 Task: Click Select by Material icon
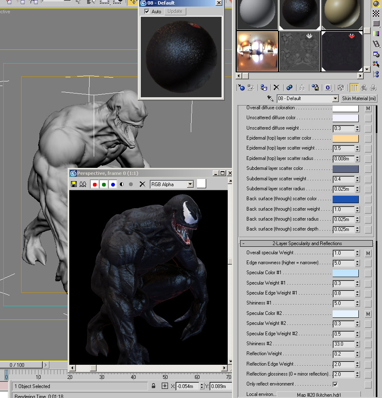pos(376,64)
